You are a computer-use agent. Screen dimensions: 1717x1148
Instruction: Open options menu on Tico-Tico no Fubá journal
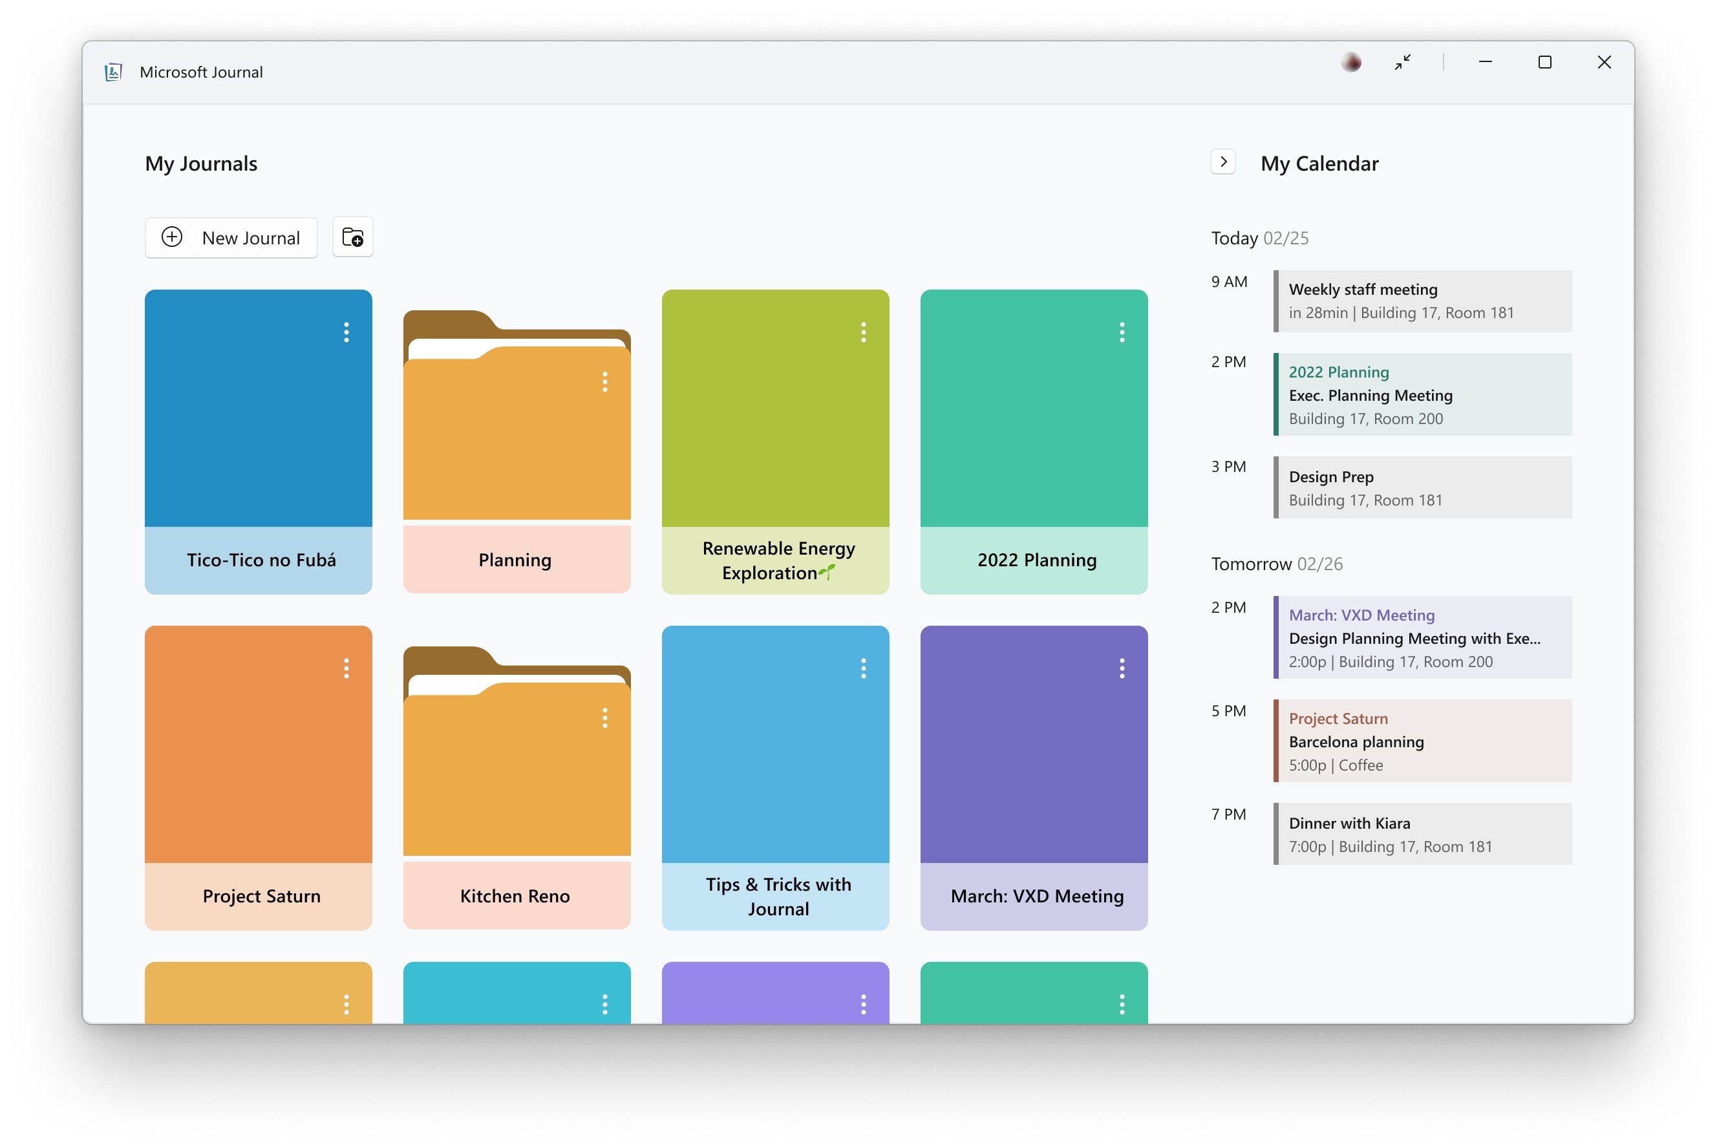point(347,333)
